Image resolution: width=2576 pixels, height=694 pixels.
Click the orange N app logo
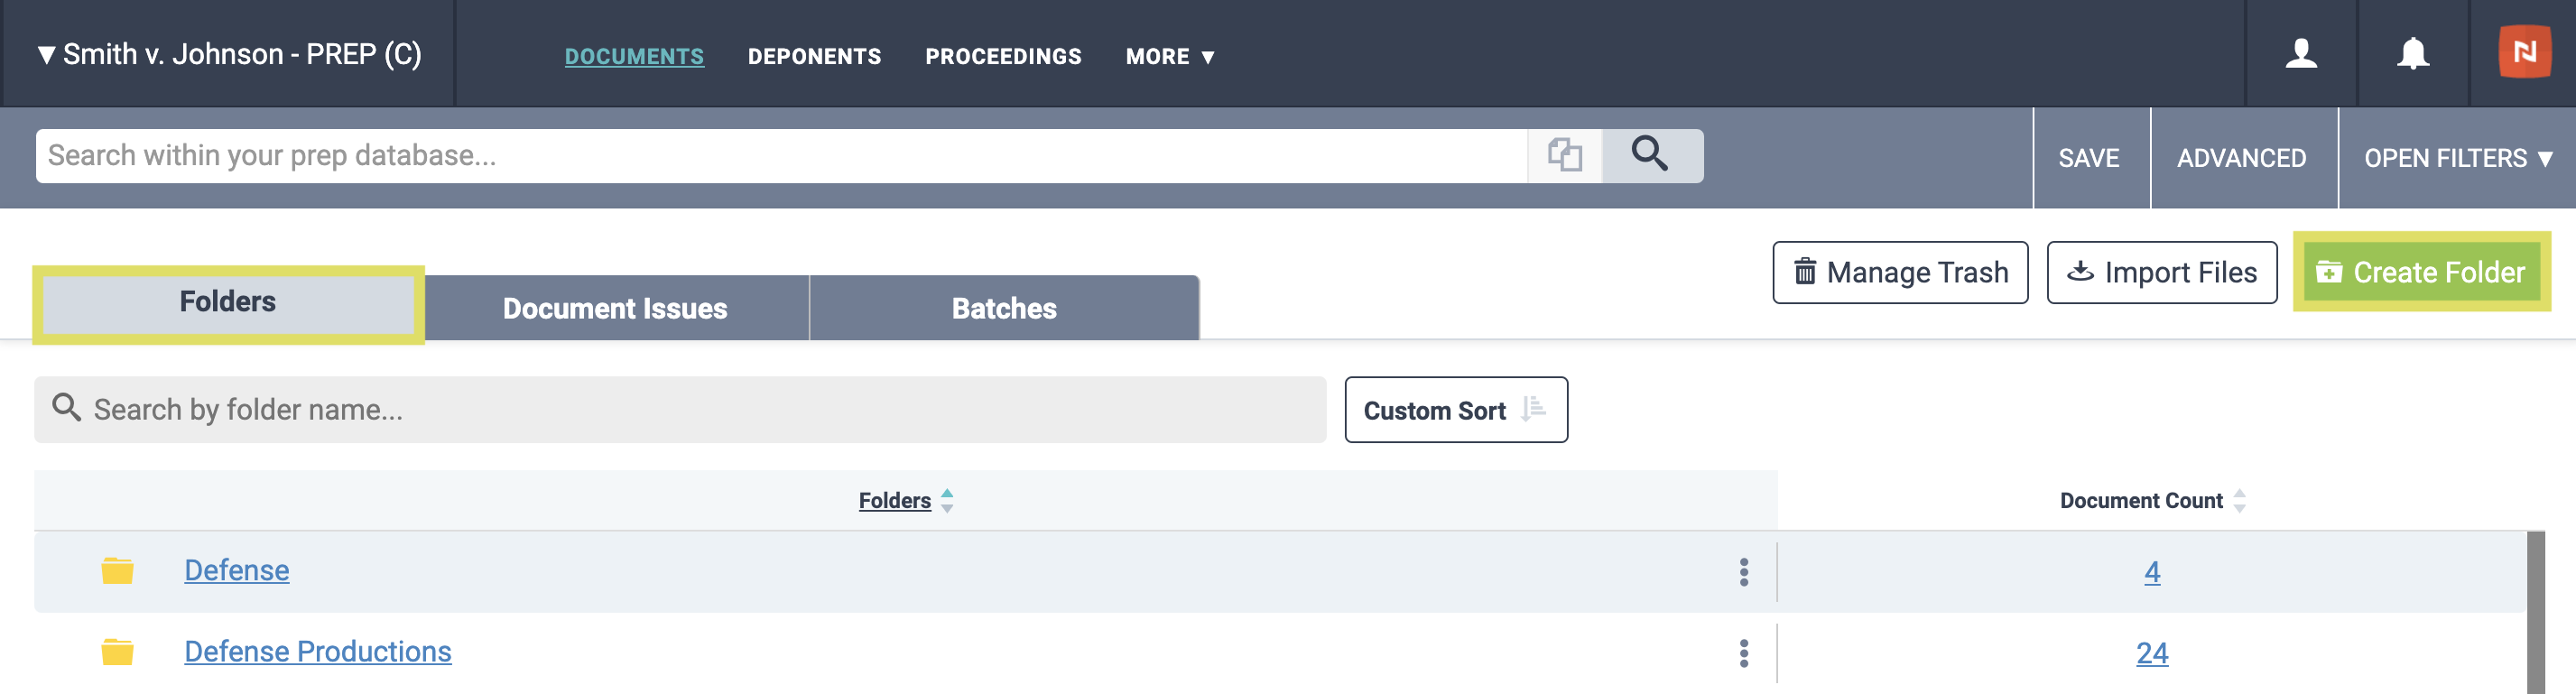[x=2525, y=52]
